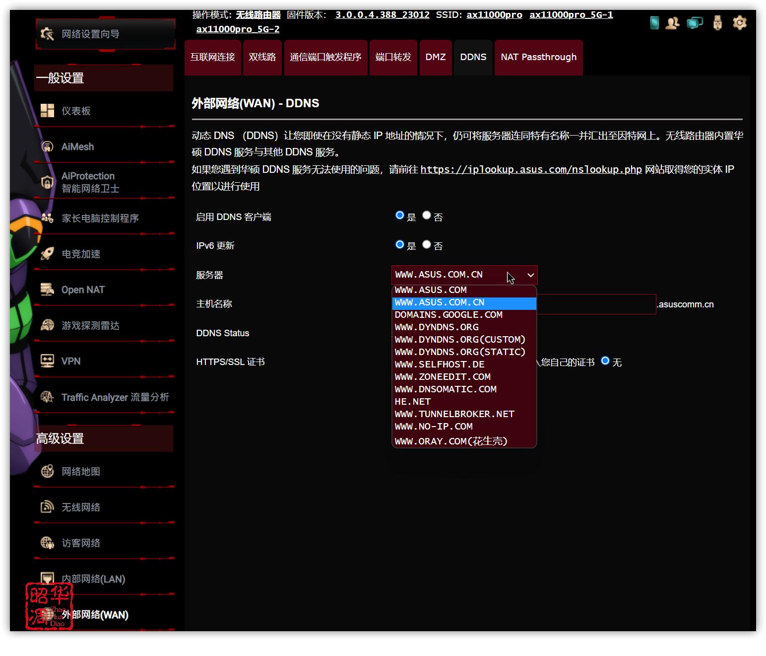Screen dimensions: 766x656
Task: Open network devices status icon
Action: (x=695, y=22)
